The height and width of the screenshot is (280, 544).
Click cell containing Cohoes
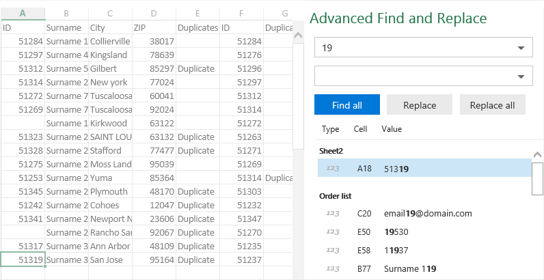click(x=110, y=205)
